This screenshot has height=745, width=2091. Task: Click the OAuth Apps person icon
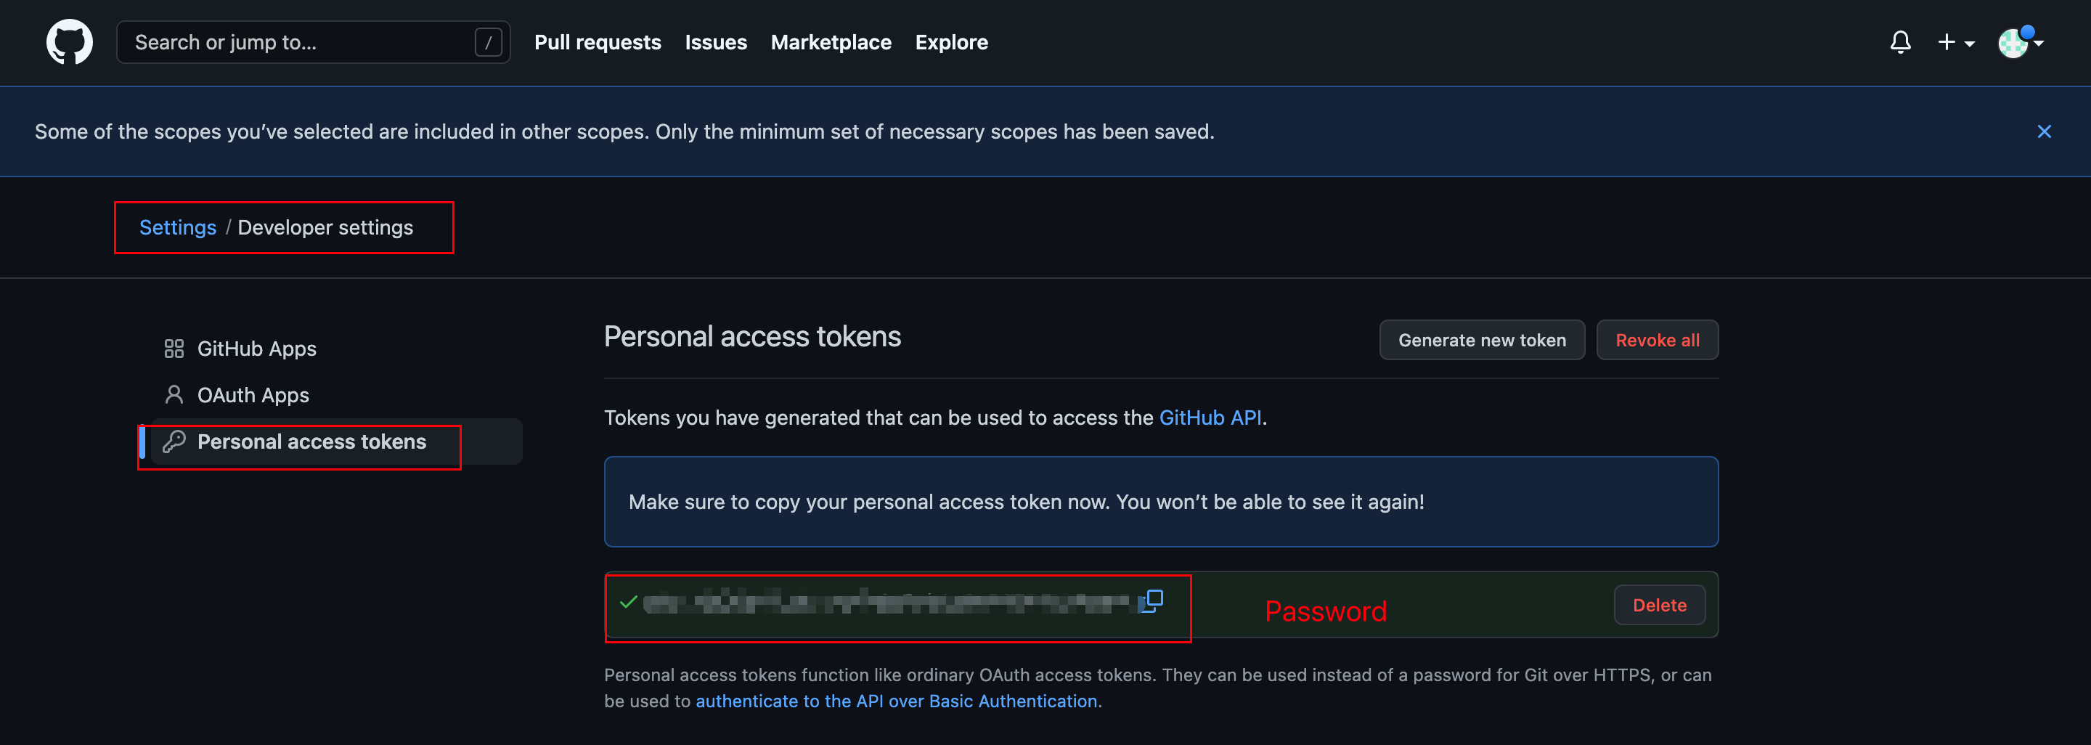tap(174, 395)
